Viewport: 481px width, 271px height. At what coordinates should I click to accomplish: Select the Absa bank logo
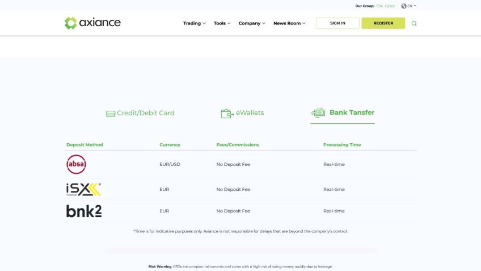click(x=76, y=164)
